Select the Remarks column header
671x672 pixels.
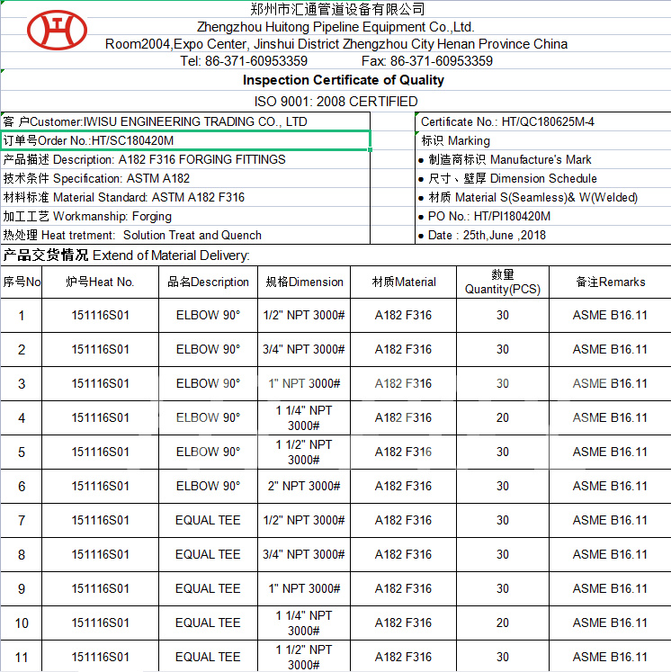[610, 282]
